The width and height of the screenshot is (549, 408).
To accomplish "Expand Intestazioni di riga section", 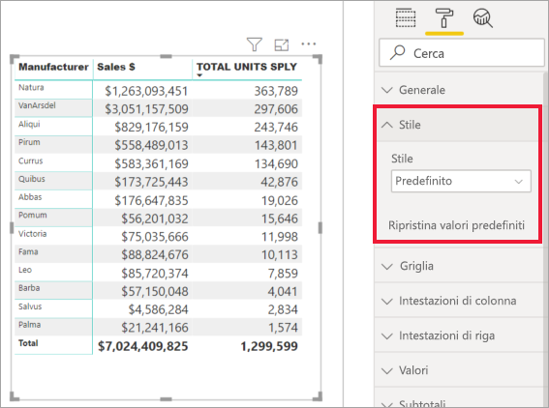I will [x=459, y=335].
